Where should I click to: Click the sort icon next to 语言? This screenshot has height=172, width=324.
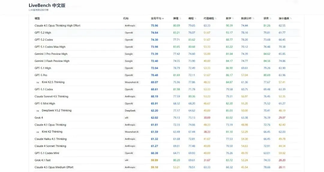coord(271,19)
